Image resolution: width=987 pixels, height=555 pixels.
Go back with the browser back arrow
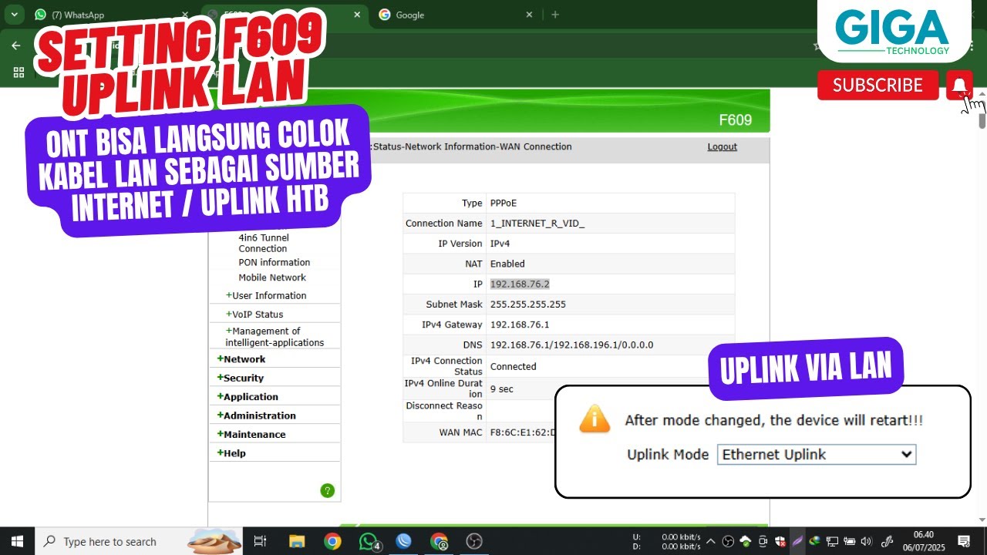pyautogui.click(x=16, y=45)
